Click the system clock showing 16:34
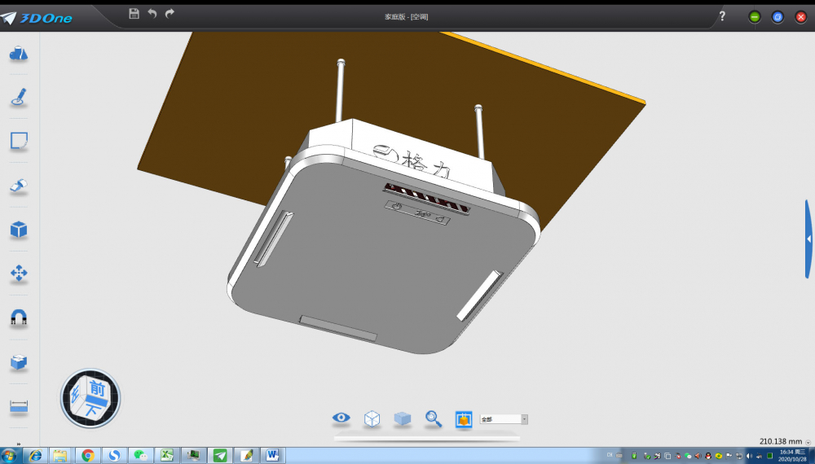This screenshot has width=815, height=464. 792,456
